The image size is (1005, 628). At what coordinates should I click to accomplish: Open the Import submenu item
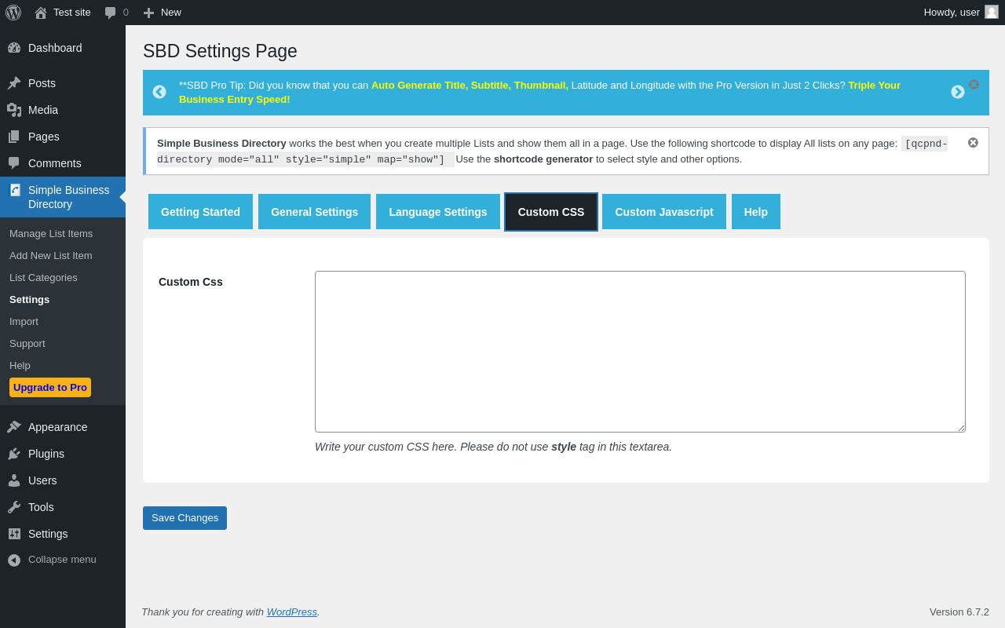[24, 321]
